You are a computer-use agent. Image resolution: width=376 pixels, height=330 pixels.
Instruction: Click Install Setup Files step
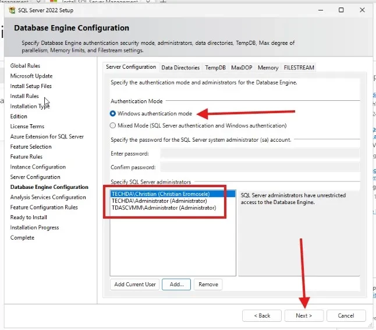(31, 86)
